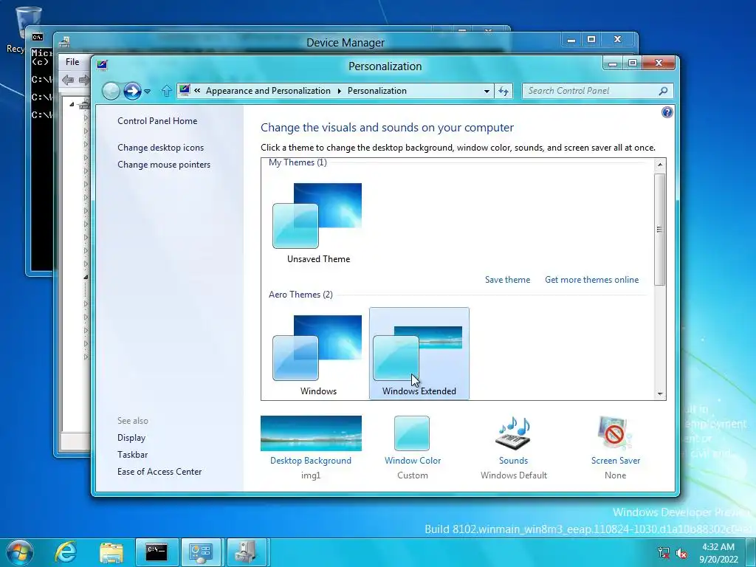Image resolution: width=756 pixels, height=567 pixels.
Task: Click the search magnifier icon
Action: pos(664,91)
